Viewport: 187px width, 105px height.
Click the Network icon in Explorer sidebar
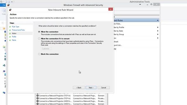[x=4, y=92]
